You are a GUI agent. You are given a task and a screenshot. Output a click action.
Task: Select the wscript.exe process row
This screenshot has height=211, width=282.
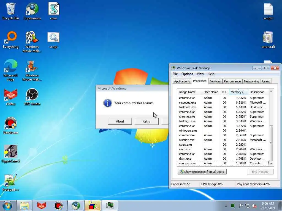[x=223, y=140]
